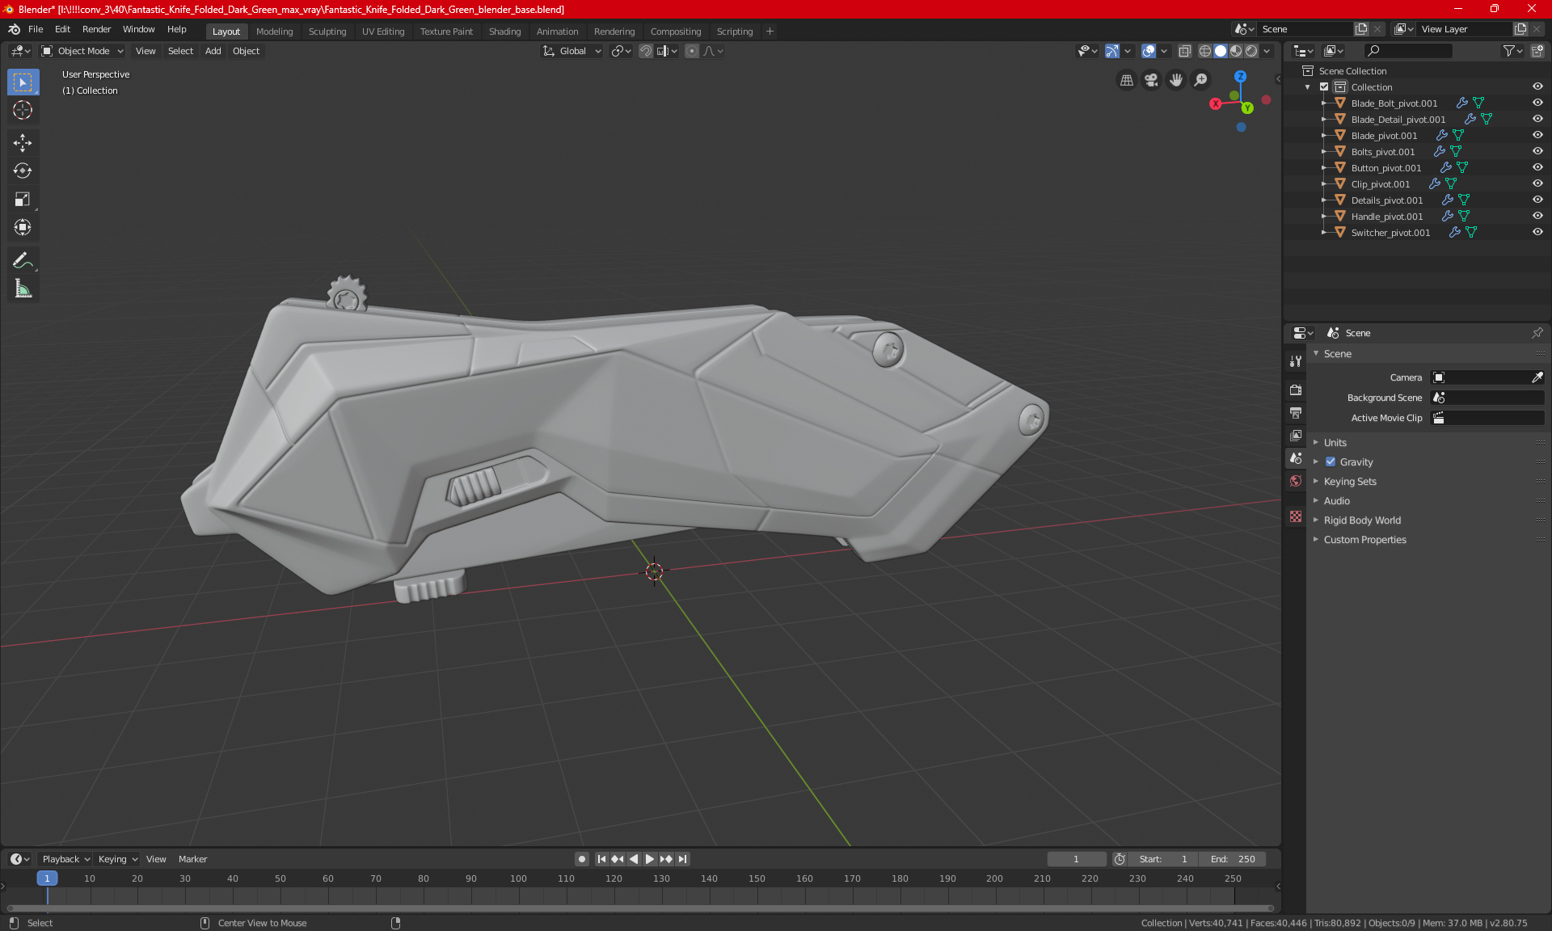This screenshot has height=931, width=1552.
Task: Open the Render properties tab
Action: coord(1296,390)
